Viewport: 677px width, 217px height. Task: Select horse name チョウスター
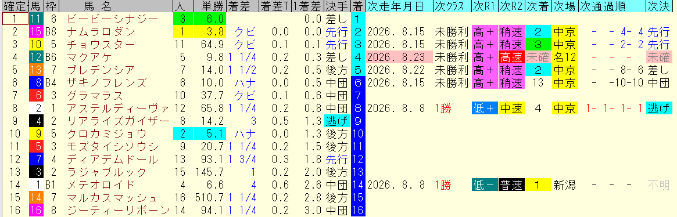click(x=102, y=45)
